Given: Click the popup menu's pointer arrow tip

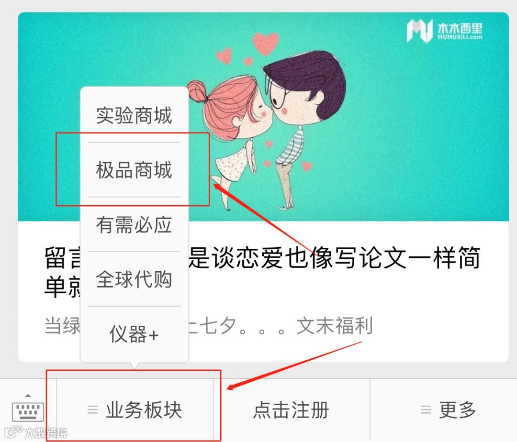Looking at the screenshot, I should coord(134,366).
